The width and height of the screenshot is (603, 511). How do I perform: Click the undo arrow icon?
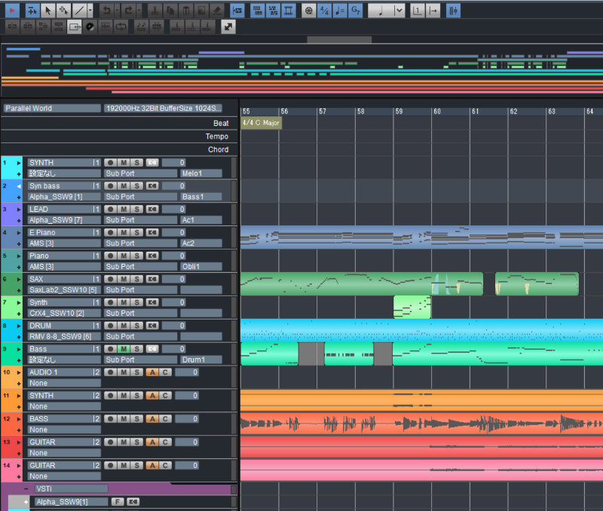coord(106,11)
